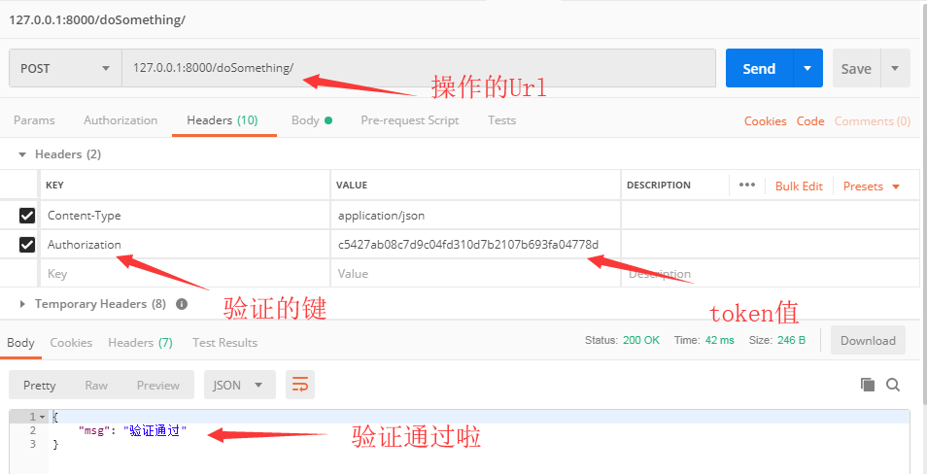Toggle the line wrap icon

[300, 386]
